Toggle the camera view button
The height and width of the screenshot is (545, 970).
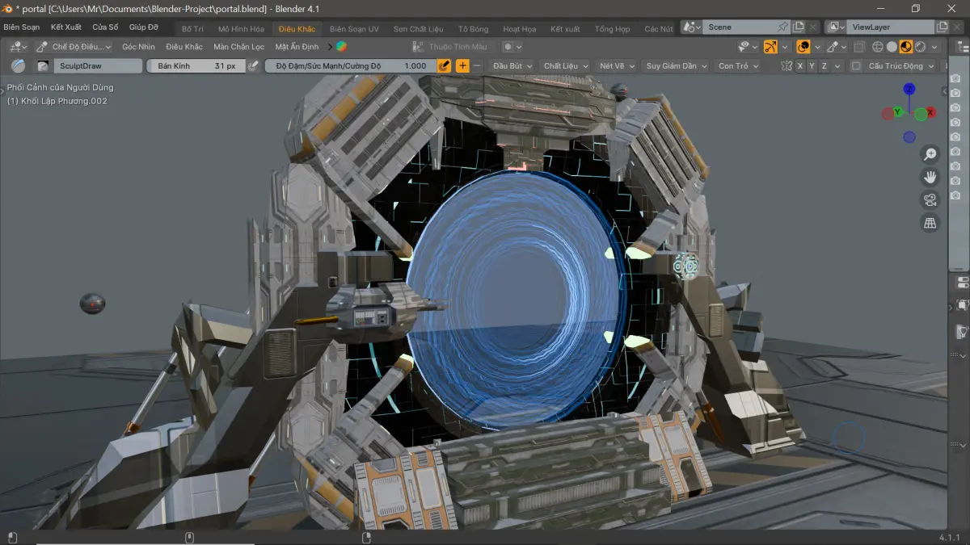(x=930, y=200)
